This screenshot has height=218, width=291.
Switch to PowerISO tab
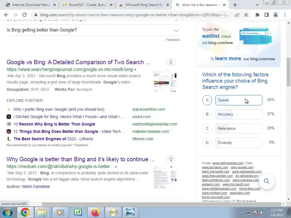(x=88, y=5)
